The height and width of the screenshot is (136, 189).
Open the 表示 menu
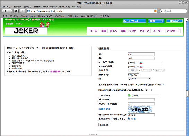coord(27,7)
